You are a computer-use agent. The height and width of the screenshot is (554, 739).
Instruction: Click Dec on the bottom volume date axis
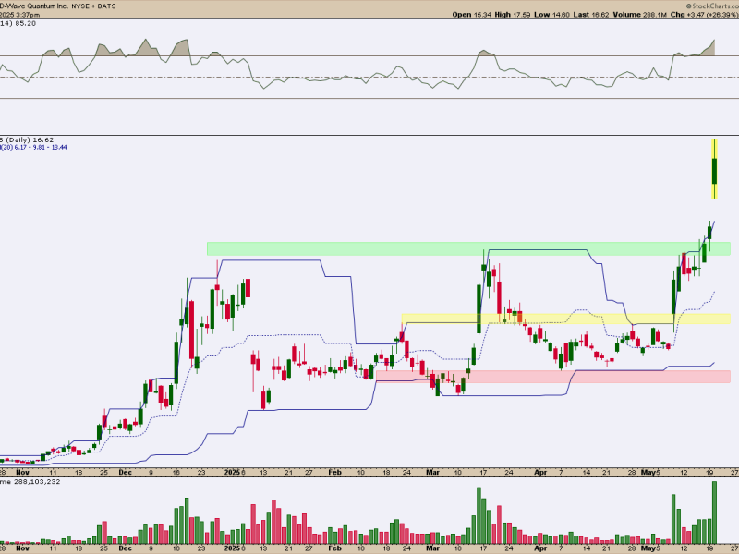click(125, 548)
